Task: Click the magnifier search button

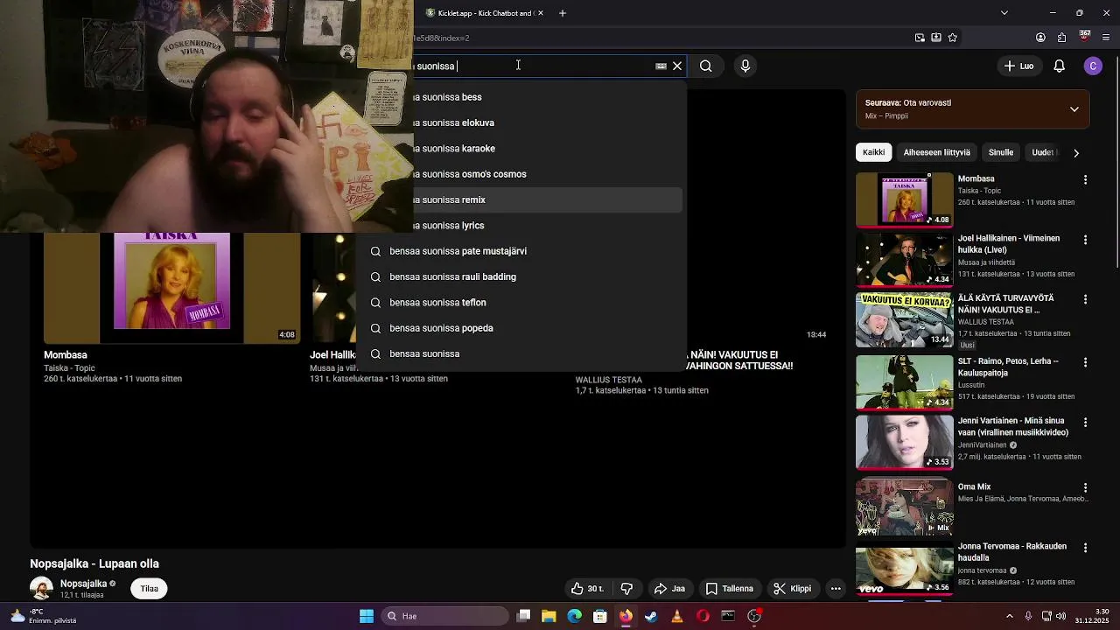Action: click(x=706, y=66)
